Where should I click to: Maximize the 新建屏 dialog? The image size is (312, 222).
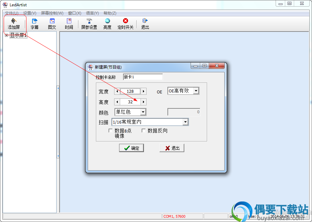[x=204, y=66]
